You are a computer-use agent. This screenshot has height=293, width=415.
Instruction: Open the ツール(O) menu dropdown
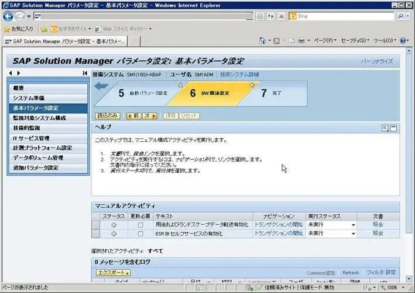(385, 40)
